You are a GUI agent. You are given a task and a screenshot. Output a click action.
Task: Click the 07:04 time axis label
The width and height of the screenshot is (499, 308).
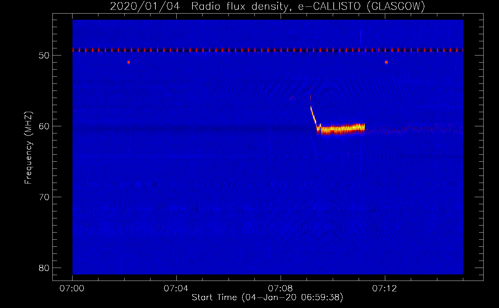(x=176, y=289)
